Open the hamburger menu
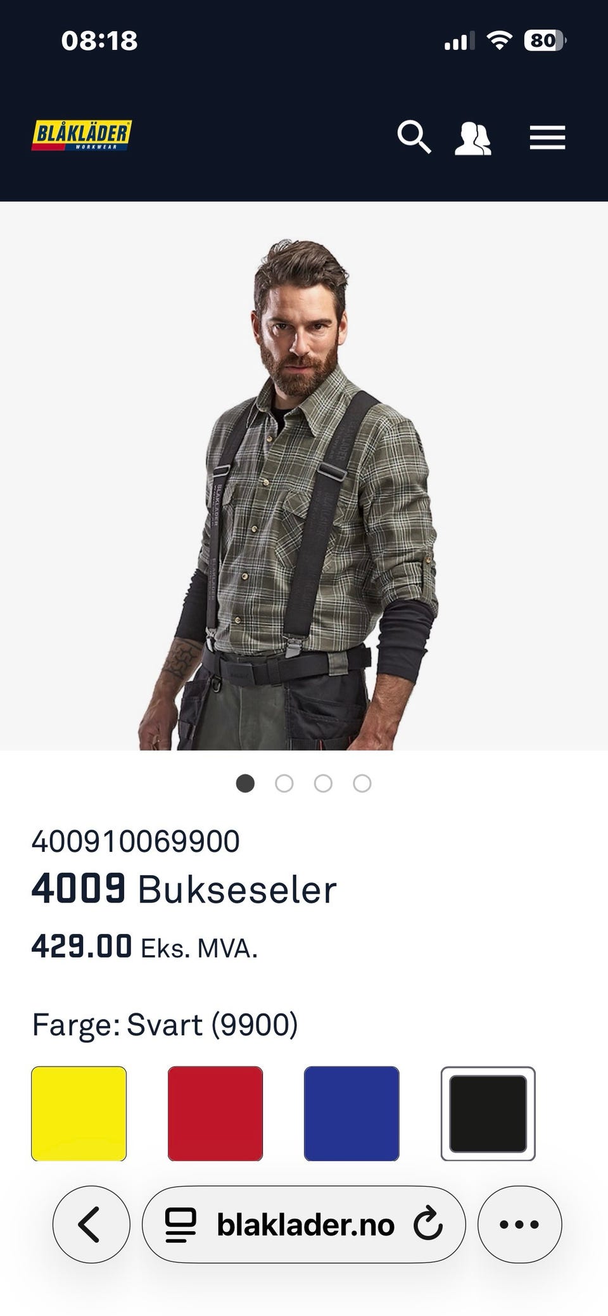The width and height of the screenshot is (608, 1316). pyautogui.click(x=547, y=137)
